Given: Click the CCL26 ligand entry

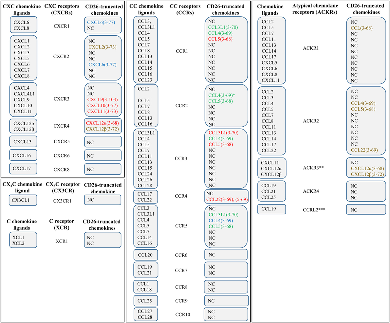Looking at the screenshot, I should (x=145, y=180).
